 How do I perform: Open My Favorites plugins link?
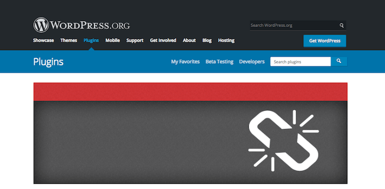[185, 62]
